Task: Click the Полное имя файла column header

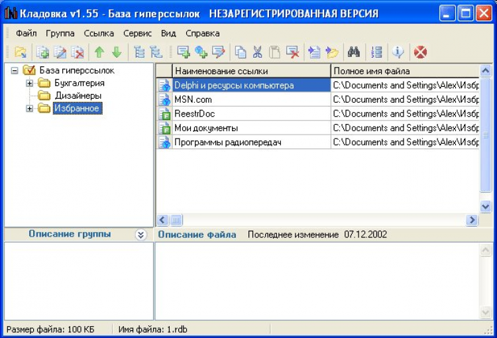Action: click(x=405, y=71)
